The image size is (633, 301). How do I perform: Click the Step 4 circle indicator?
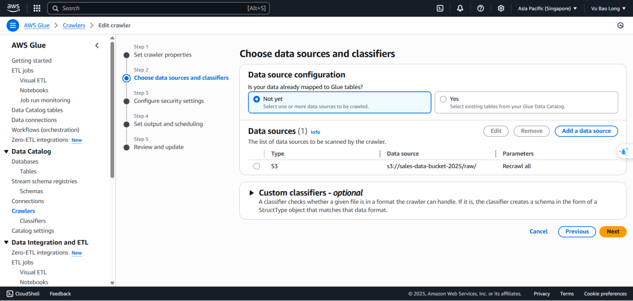(x=126, y=124)
